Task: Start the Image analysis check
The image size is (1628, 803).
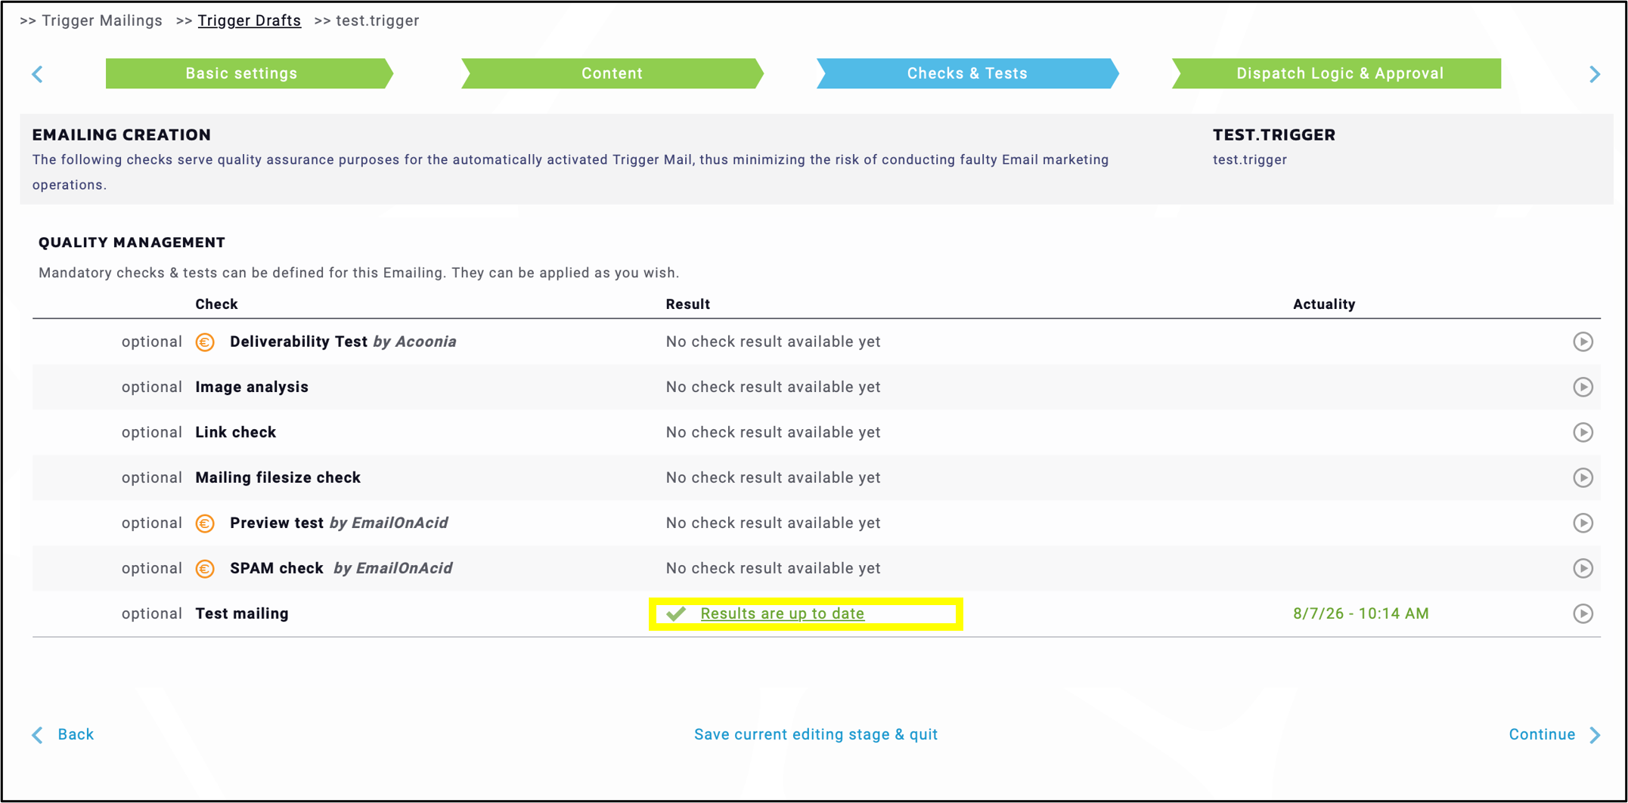Action: coord(1583,387)
